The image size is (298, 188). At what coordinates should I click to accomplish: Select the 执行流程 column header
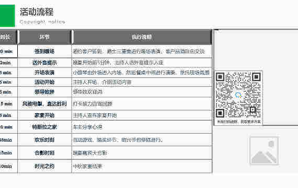pyautogui.click(x=142, y=37)
